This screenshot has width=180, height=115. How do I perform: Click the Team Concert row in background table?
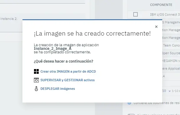coord(171,45)
